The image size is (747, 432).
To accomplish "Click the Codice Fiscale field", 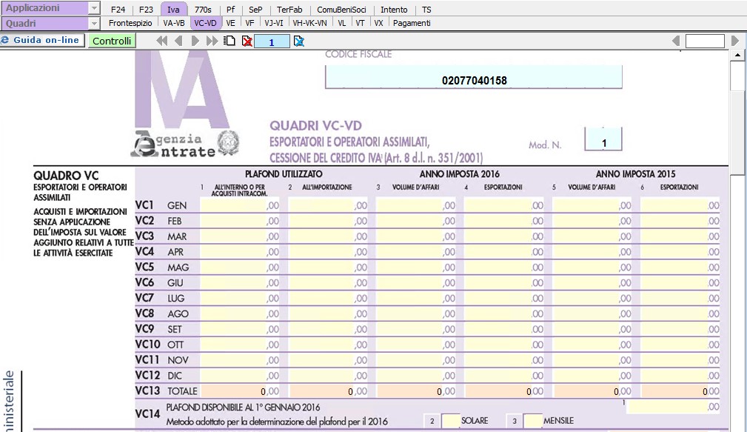I will (x=474, y=77).
